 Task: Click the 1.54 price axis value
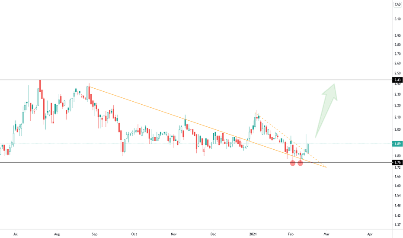pyautogui.click(x=397, y=196)
